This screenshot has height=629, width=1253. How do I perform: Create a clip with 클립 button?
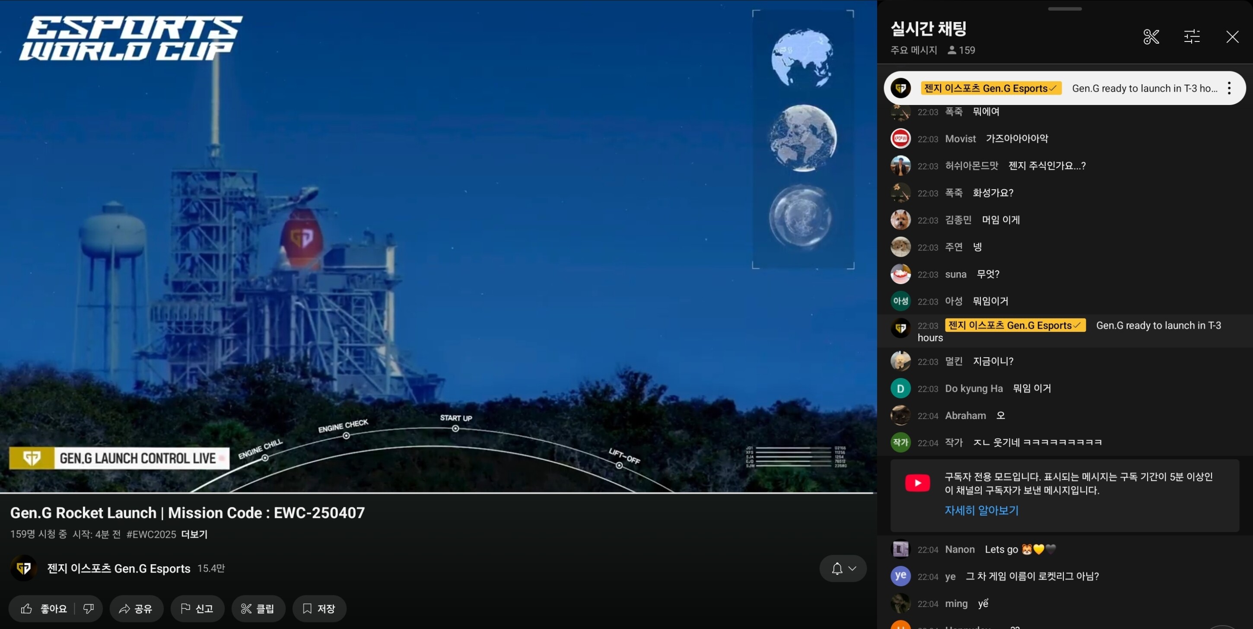[x=258, y=608]
